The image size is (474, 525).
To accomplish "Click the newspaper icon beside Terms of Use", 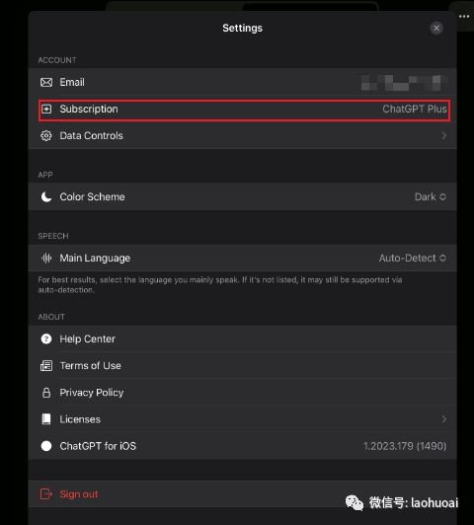I will [46, 365].
